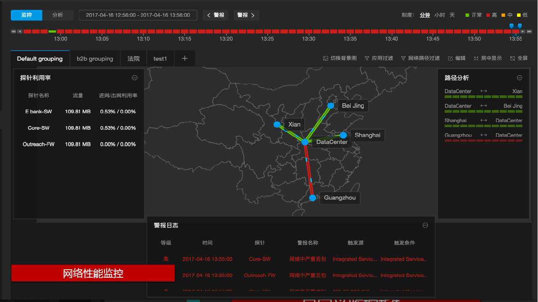Add a new grouping tab with plus
Viewport: 538px width, 302px height.
pos(185,59)
